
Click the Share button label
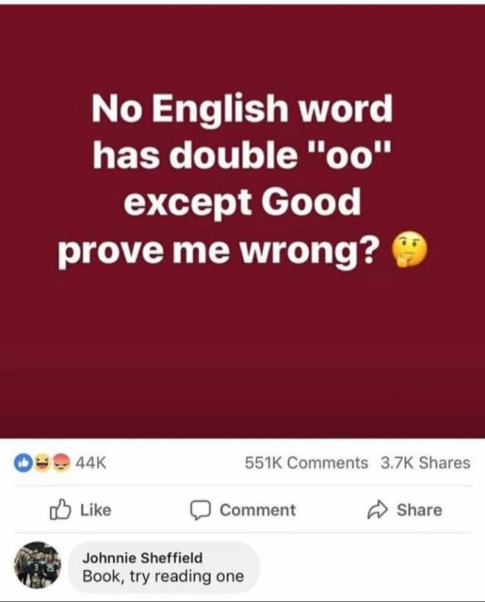coord(420,510)
